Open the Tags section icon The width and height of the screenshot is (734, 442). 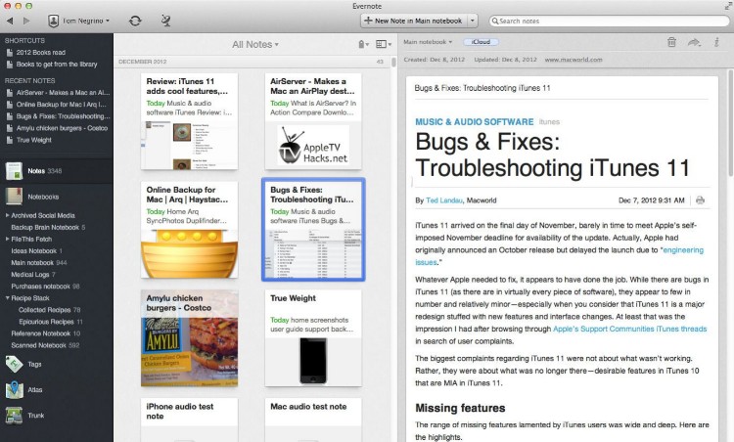14,364
